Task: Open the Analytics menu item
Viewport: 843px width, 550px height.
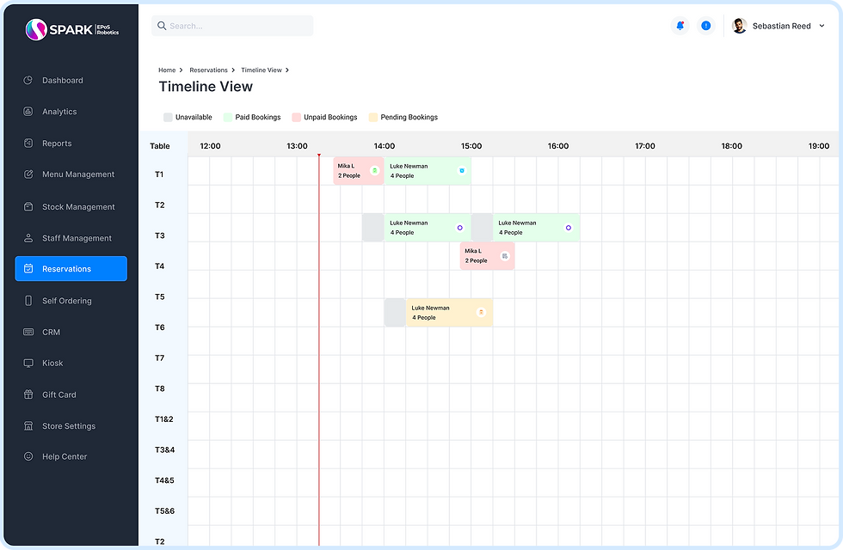Action: click(x=59, y=112)
